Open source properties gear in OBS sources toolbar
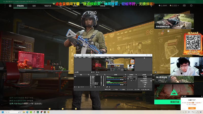203x114 pixels. pos(95,87)
